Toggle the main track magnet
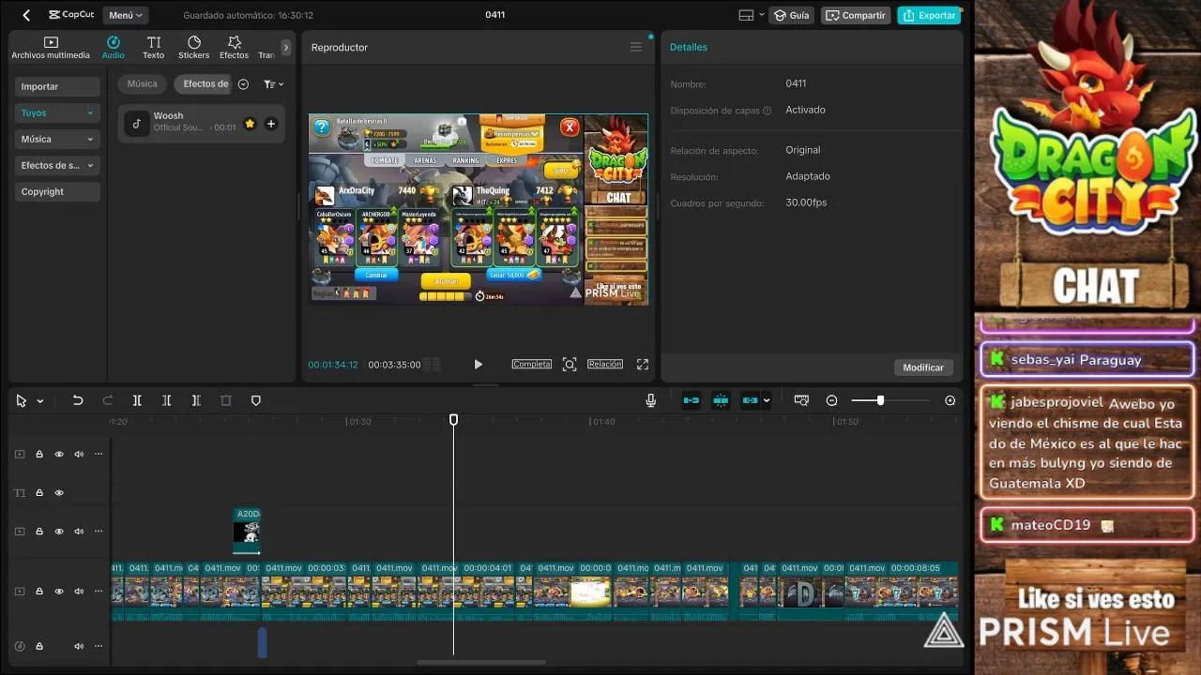Viewport: 1201px width, 675px height. [x=692, y=400]
